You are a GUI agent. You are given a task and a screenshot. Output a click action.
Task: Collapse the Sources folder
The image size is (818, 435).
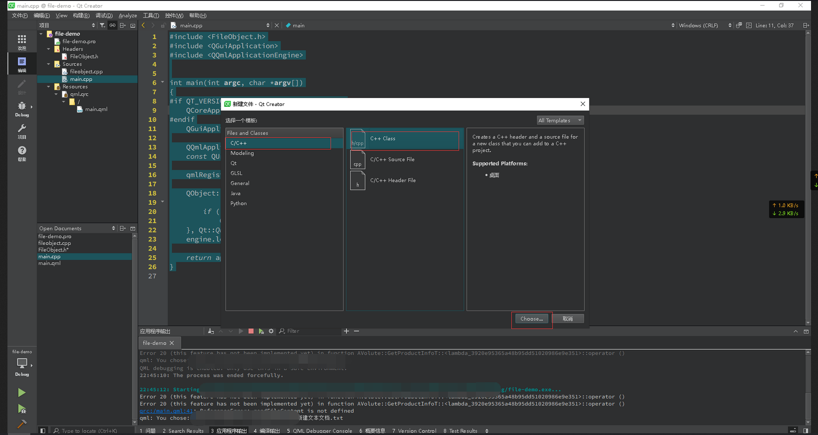point(49,64)
